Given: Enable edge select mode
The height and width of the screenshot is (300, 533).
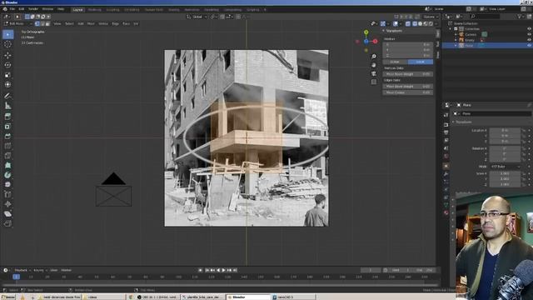Looking at the screenshot, I should coord(42,24).
